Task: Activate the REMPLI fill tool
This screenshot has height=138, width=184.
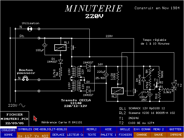Action: 92,129
